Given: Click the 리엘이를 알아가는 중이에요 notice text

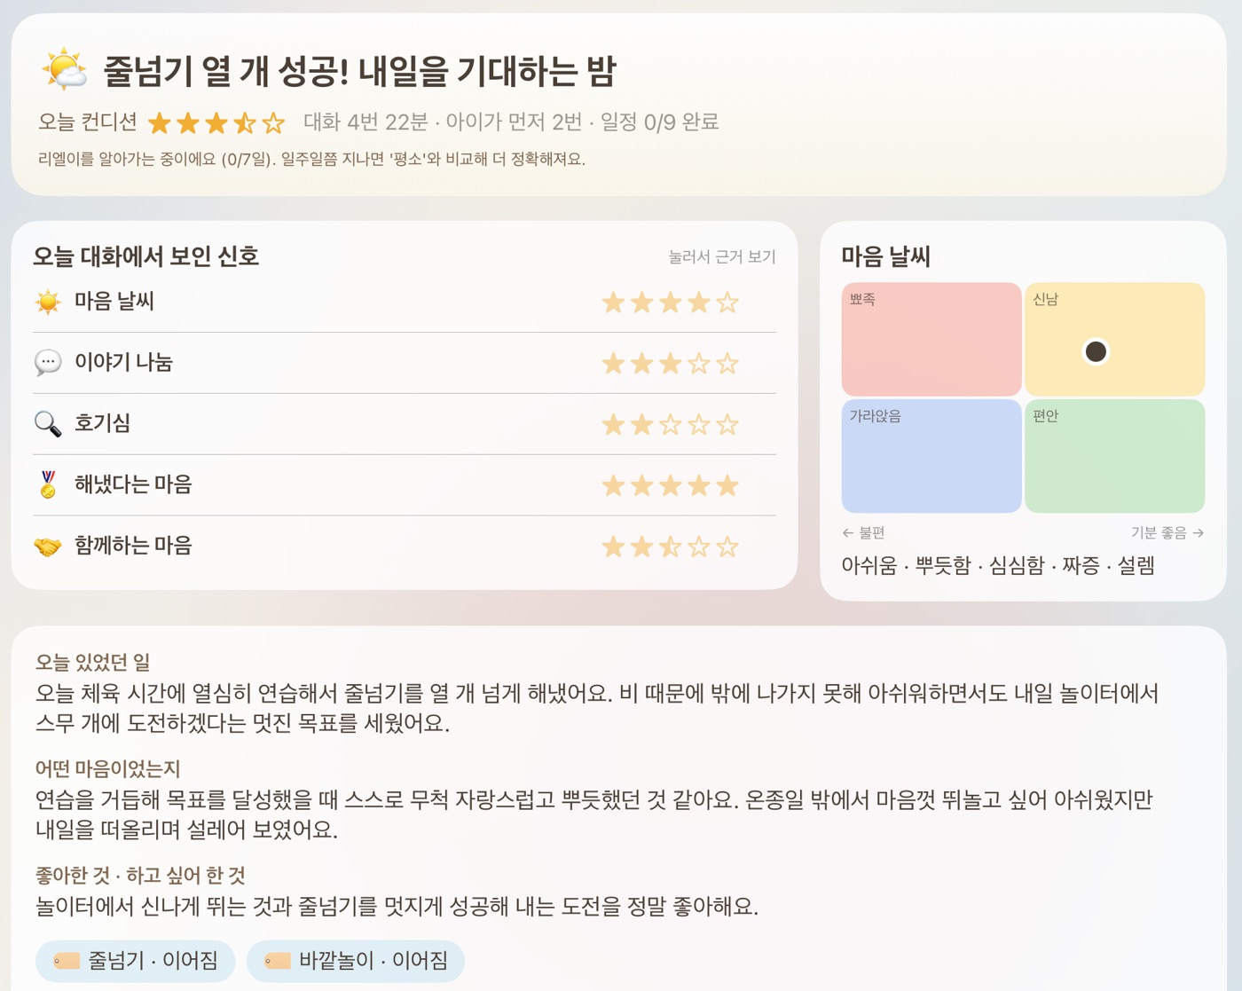Looking at the screenshot, I should click(x=311, y=160).
